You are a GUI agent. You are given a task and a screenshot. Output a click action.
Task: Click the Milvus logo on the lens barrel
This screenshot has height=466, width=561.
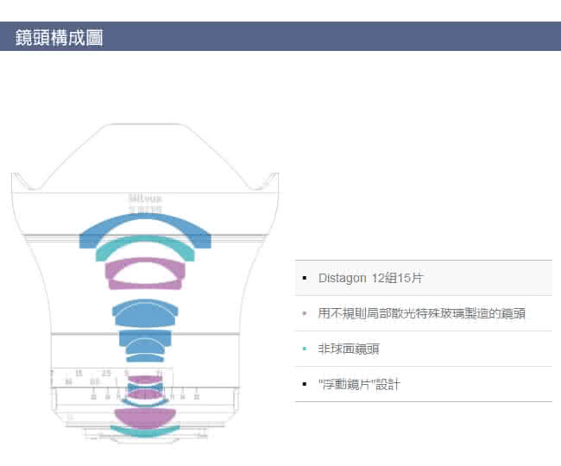click(x=145, y=198)
